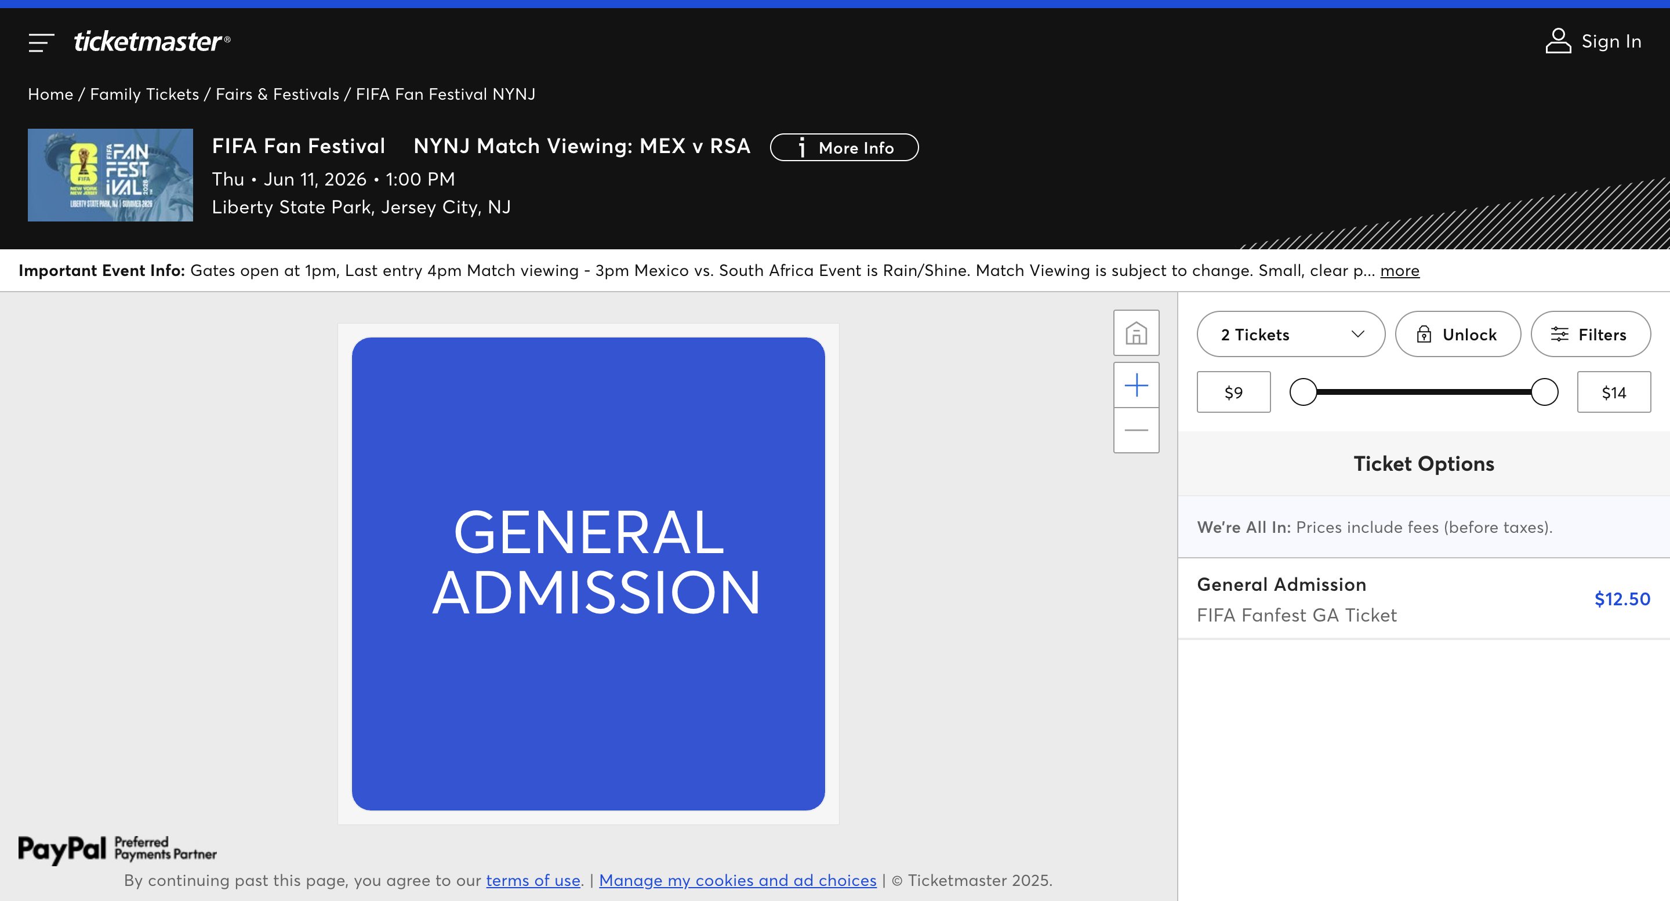Open Family Tickets breadcrumb
The height and width of the screenshot is (901, 1670).
point(144,95)
